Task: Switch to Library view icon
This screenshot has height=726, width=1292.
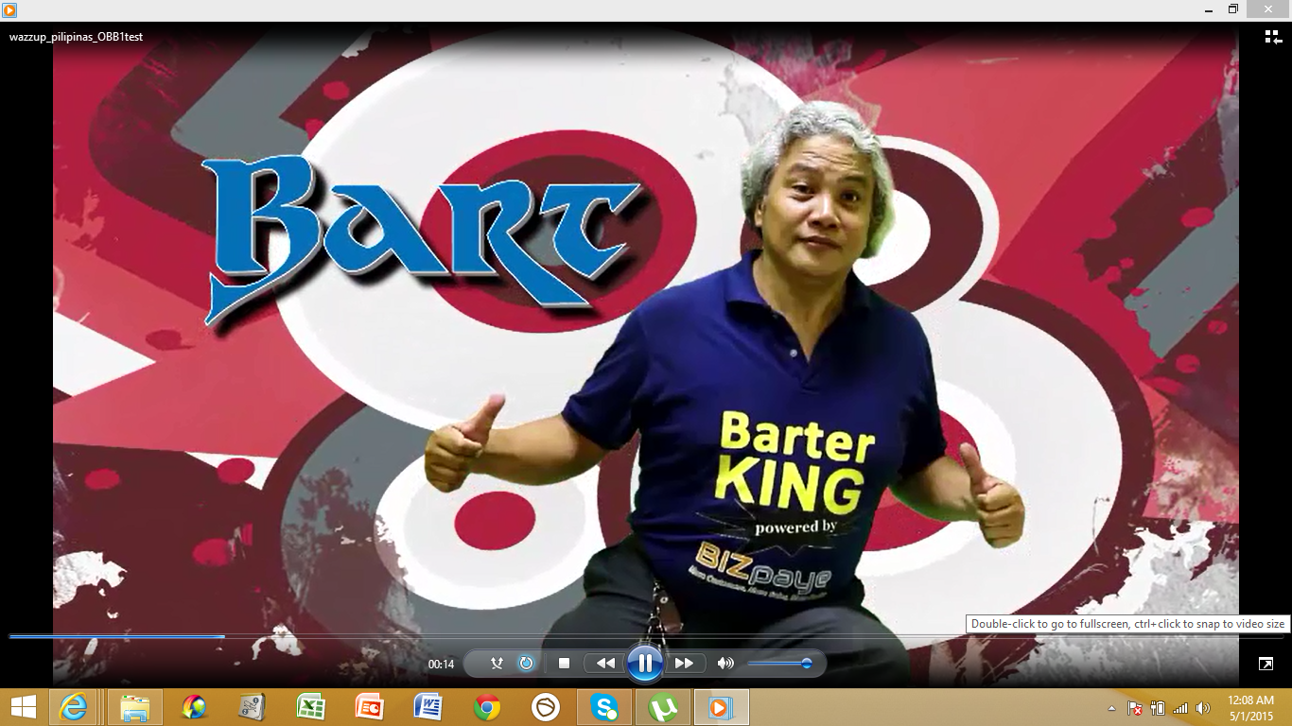Action: 1273,37
